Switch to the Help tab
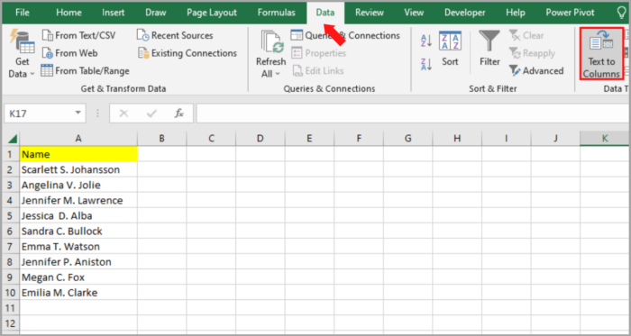Image resolution: width=631 pixels, height=336 pixels. pyautogui.click(x=516, y=13)
